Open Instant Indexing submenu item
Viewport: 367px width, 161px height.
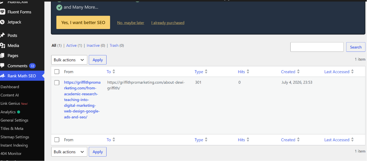(14, 145)
